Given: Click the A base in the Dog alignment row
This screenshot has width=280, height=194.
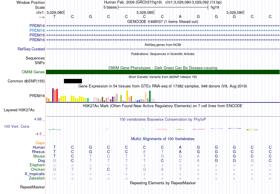Looking at the screenshot, I should point(198,161).
